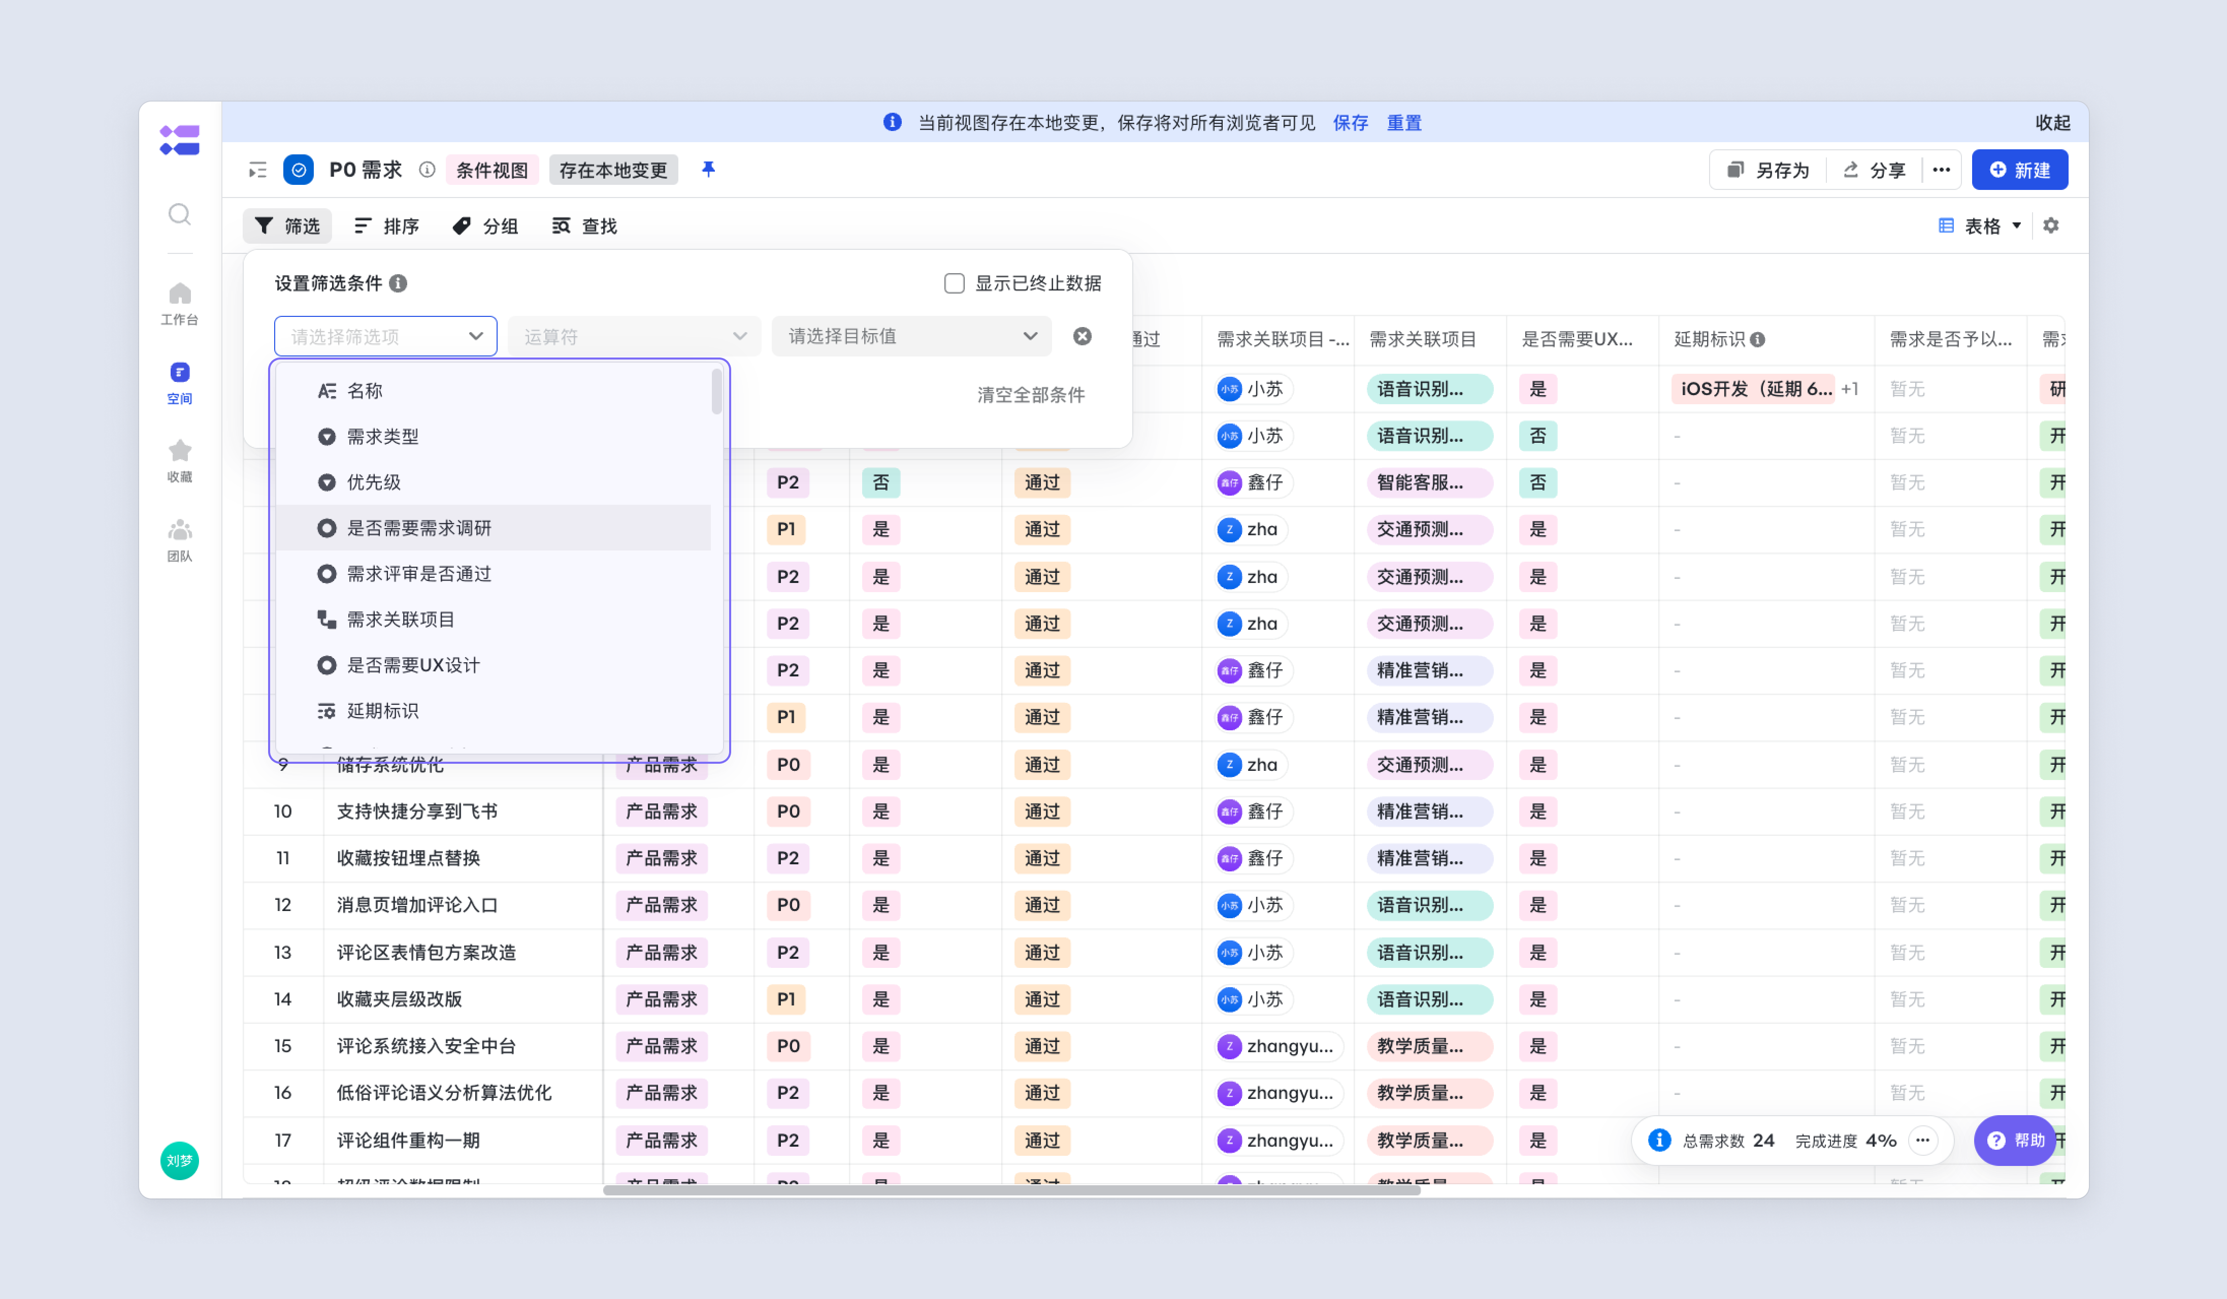Open search from the sidebar

pyautogui.click(x=179, y=214)
